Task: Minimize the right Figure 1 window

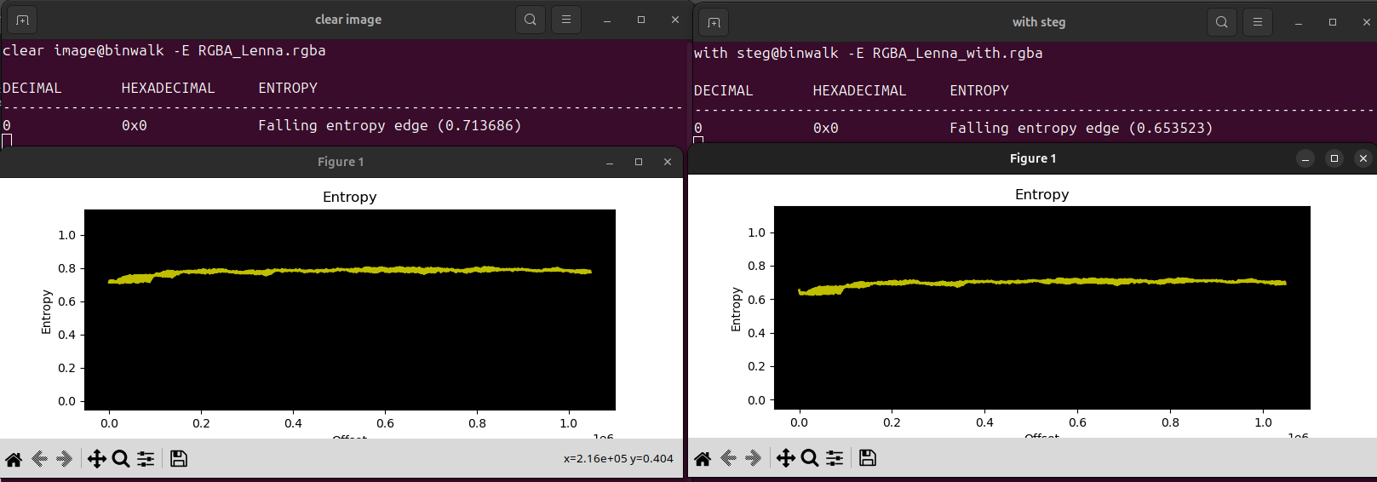Action: coord(1305,158)
